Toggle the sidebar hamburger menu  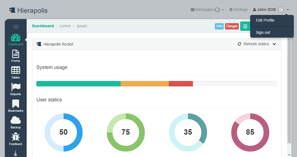[16, 27]
